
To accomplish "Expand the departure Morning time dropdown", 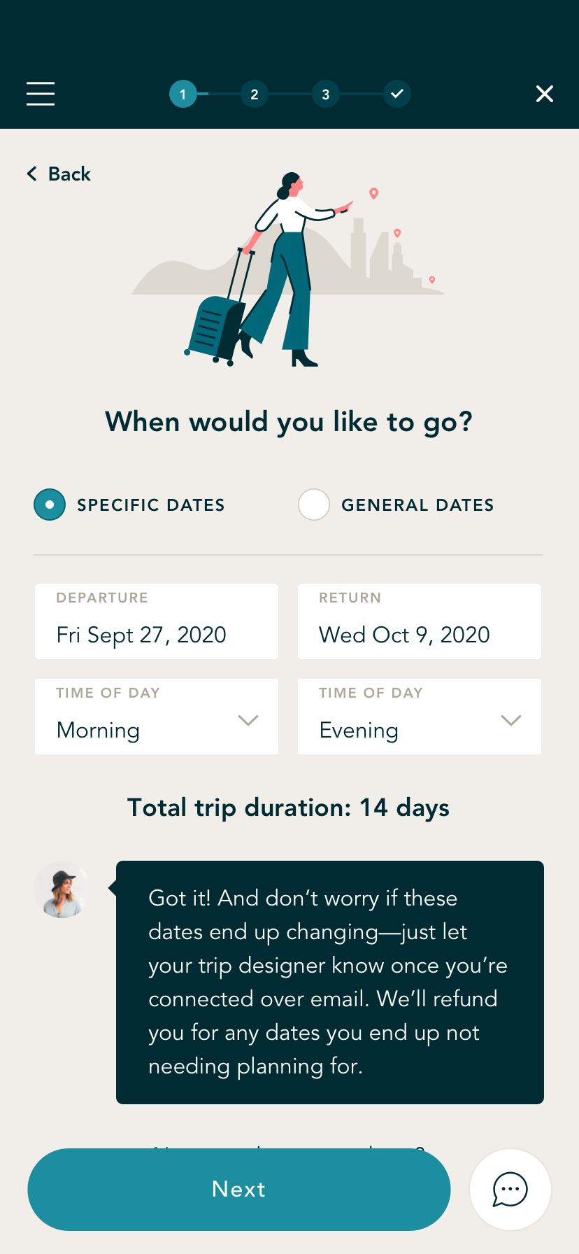I will (248, 720).
